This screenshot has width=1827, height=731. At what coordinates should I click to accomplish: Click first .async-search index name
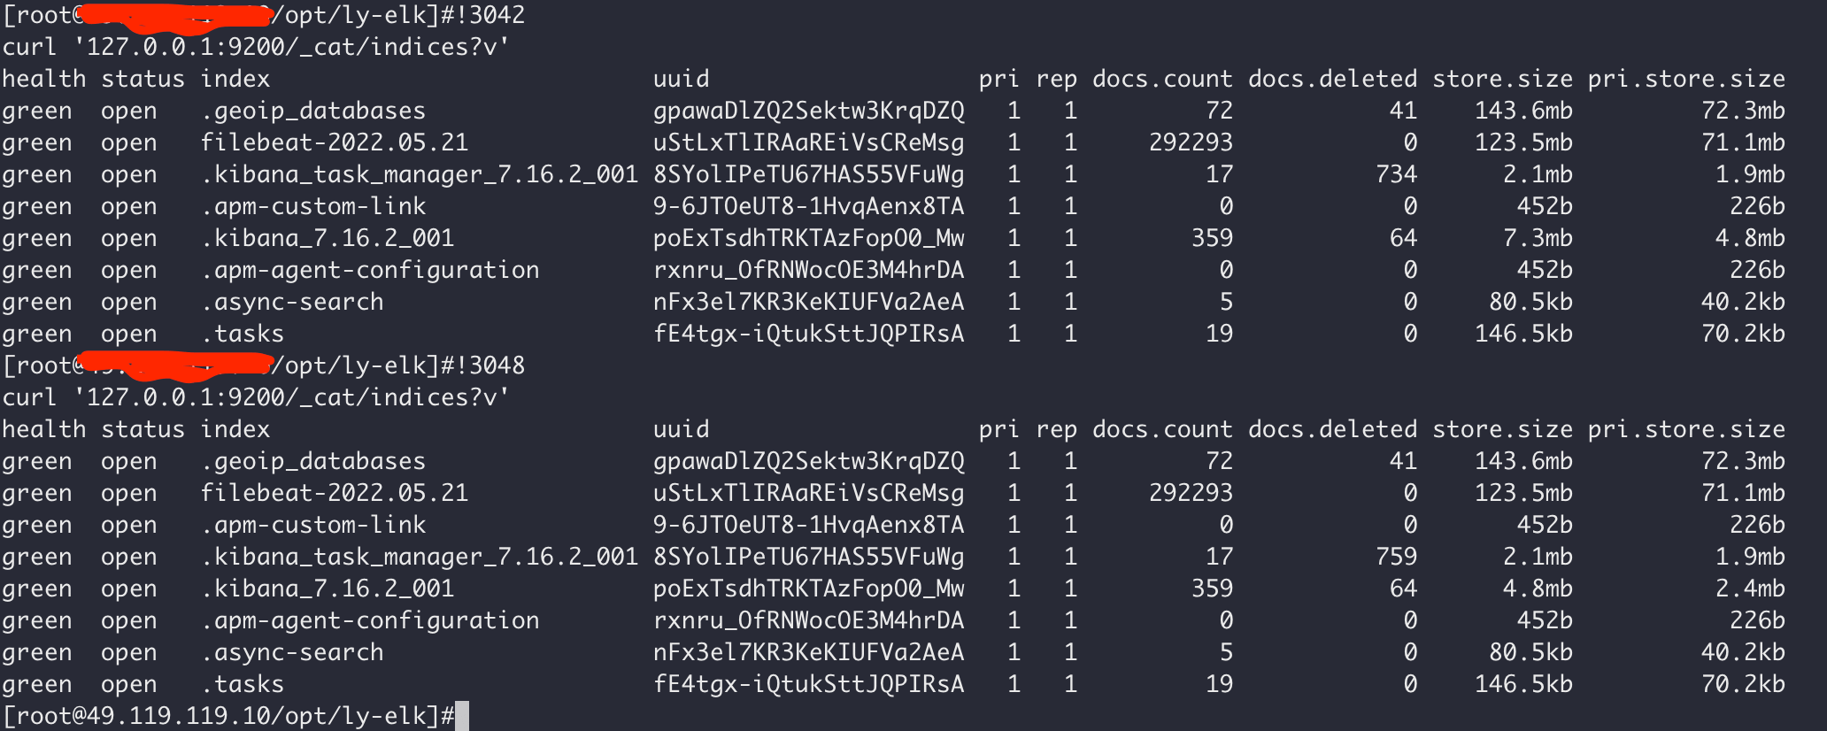tap(292, 302)
